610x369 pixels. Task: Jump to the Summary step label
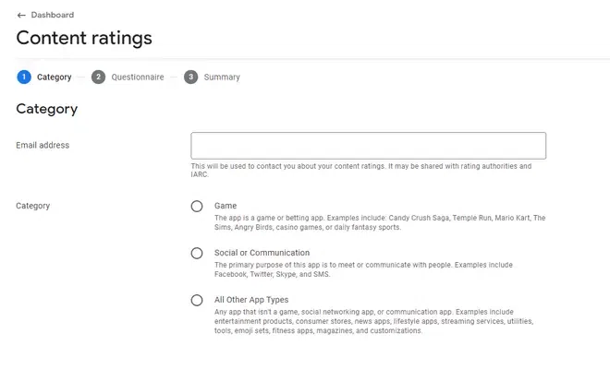[x=222, y=77]
